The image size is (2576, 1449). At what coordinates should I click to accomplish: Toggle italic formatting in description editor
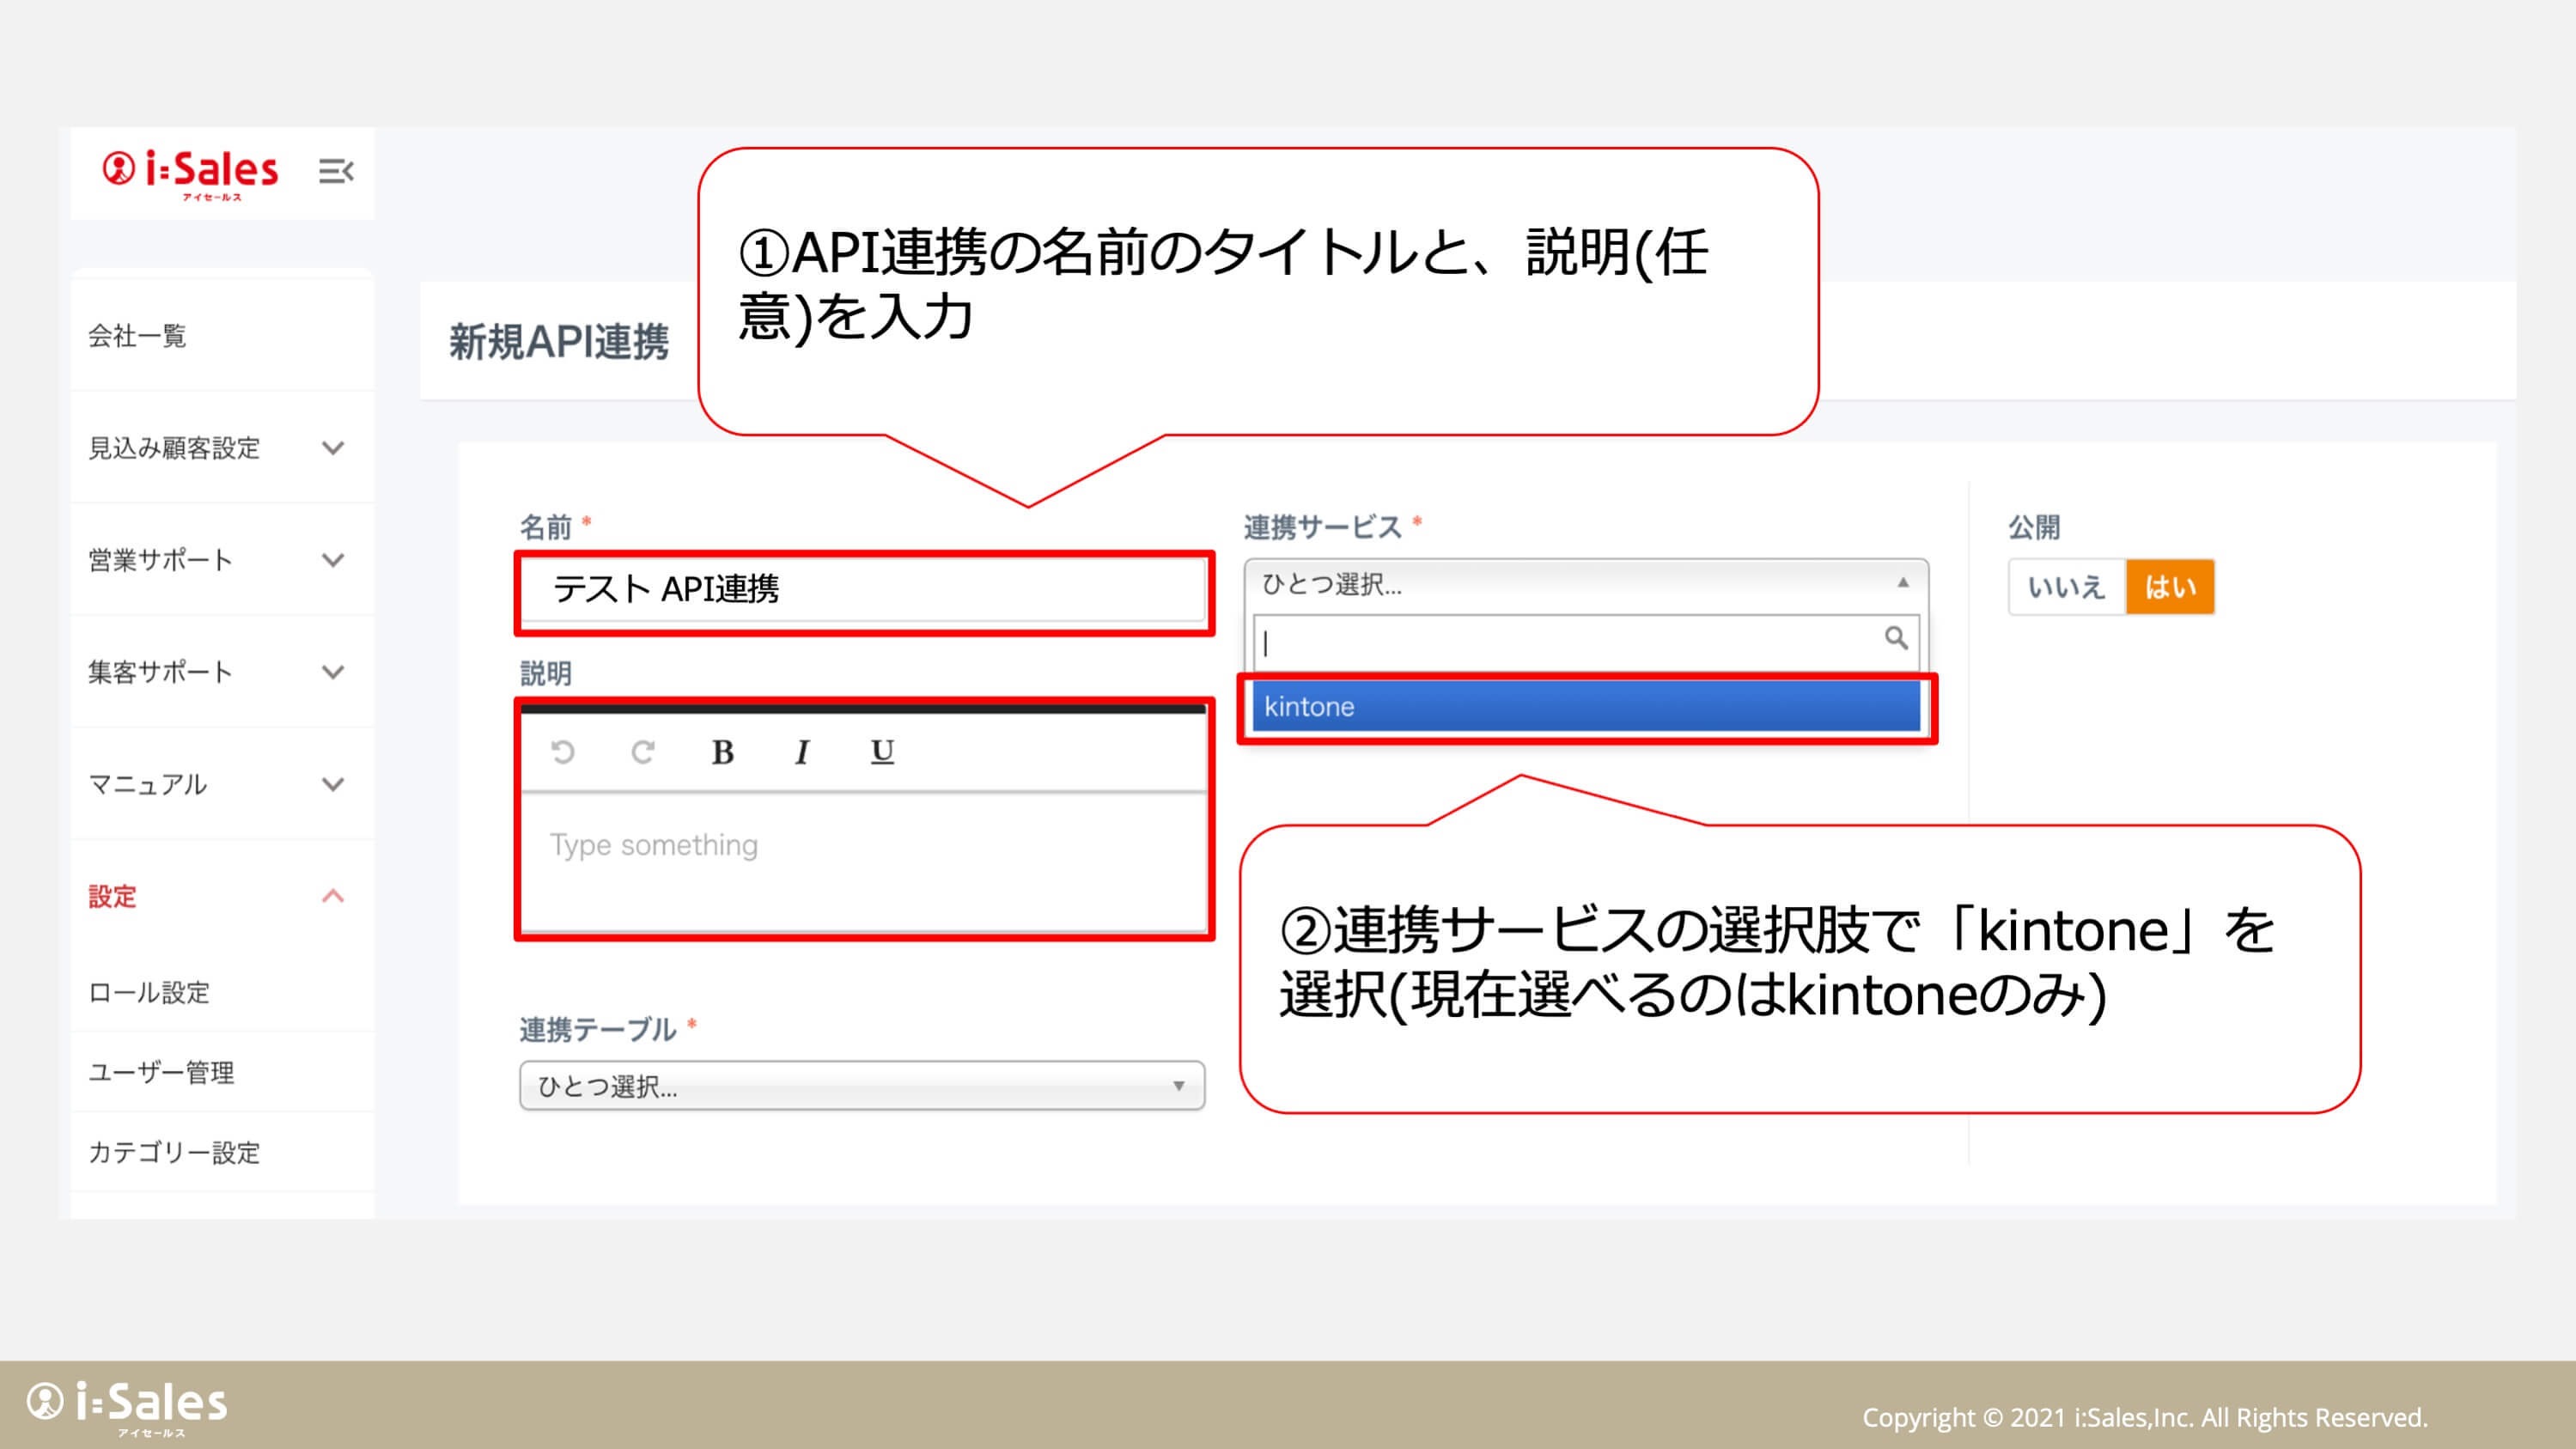click(x=801, y=752)
